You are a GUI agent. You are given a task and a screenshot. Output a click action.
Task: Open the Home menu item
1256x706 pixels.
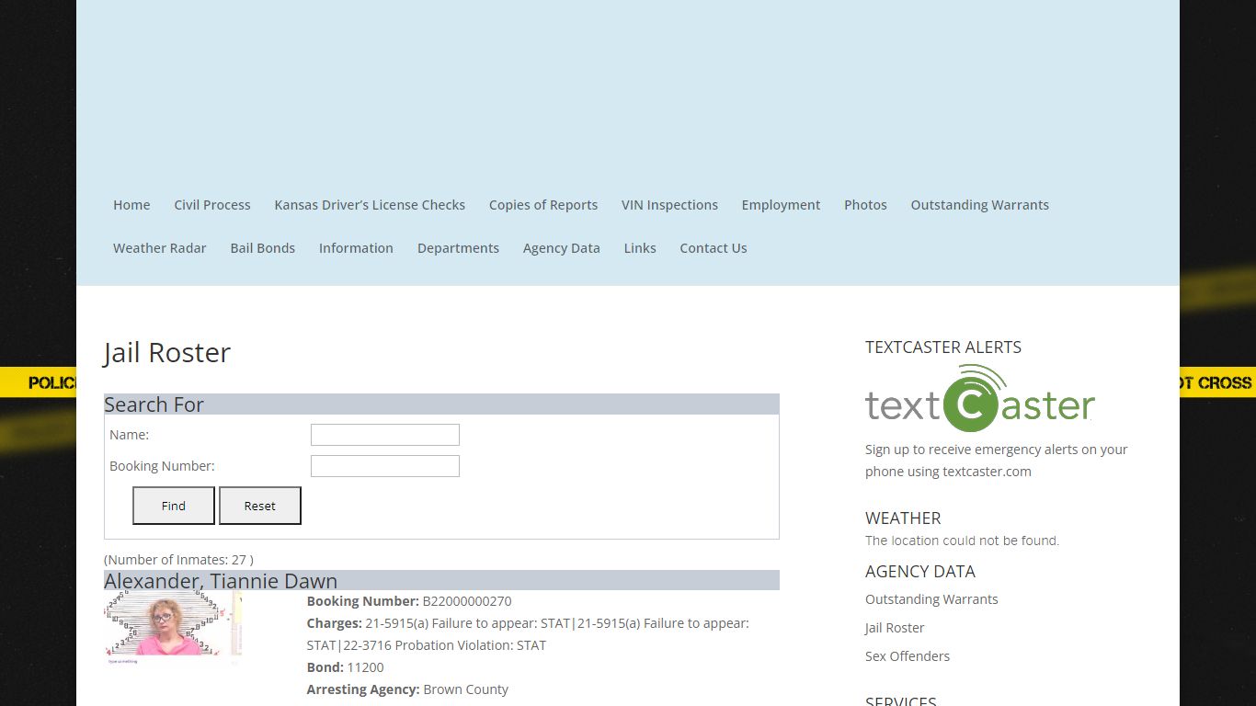pos(131,205)
